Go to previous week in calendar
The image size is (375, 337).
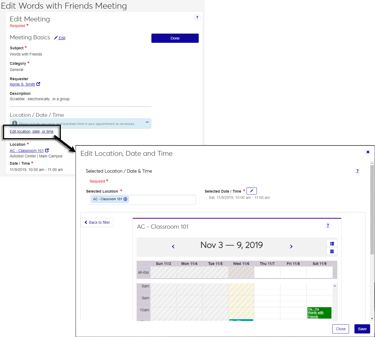[x=173, y=247]
